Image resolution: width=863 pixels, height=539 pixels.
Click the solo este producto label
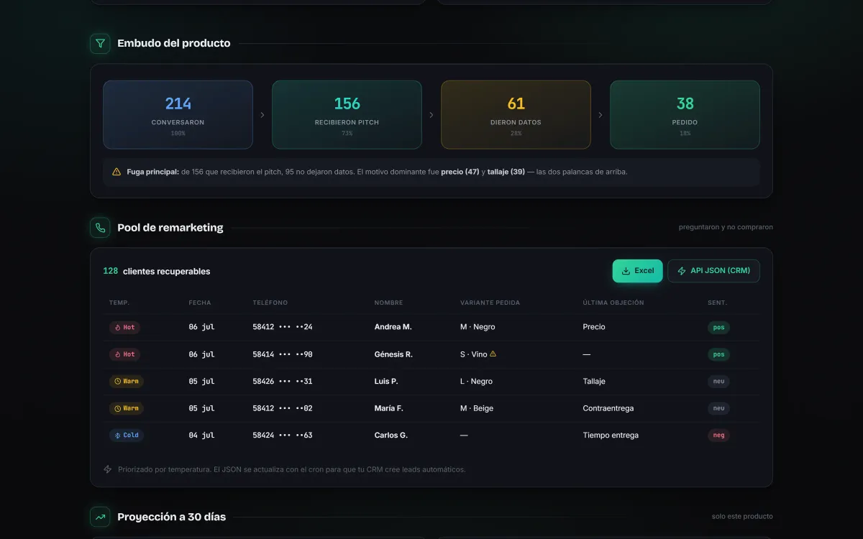[x=742, y=516]
